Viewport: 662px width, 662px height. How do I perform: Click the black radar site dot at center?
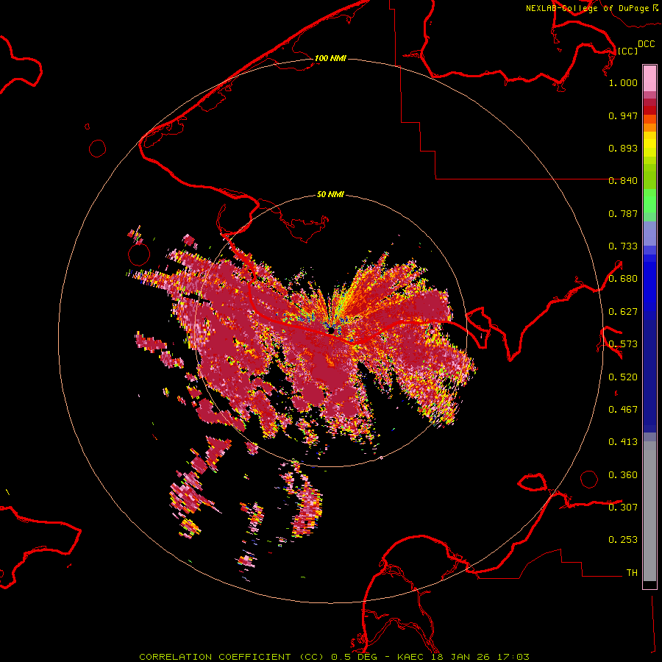click(332, 330)
